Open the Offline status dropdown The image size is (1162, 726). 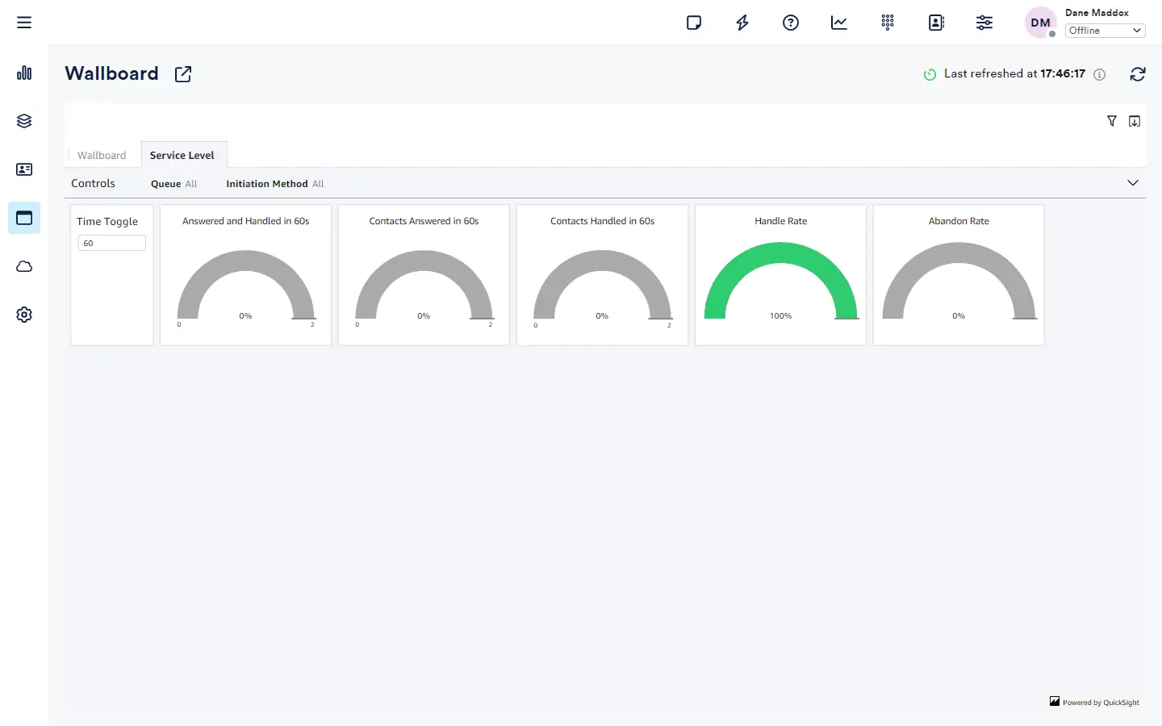(x=1105, y=31)
